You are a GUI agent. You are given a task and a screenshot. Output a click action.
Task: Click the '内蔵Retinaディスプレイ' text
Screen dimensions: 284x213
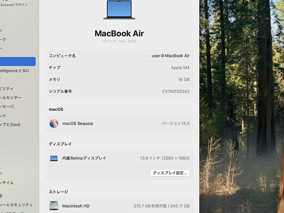[x=84, y=158]
